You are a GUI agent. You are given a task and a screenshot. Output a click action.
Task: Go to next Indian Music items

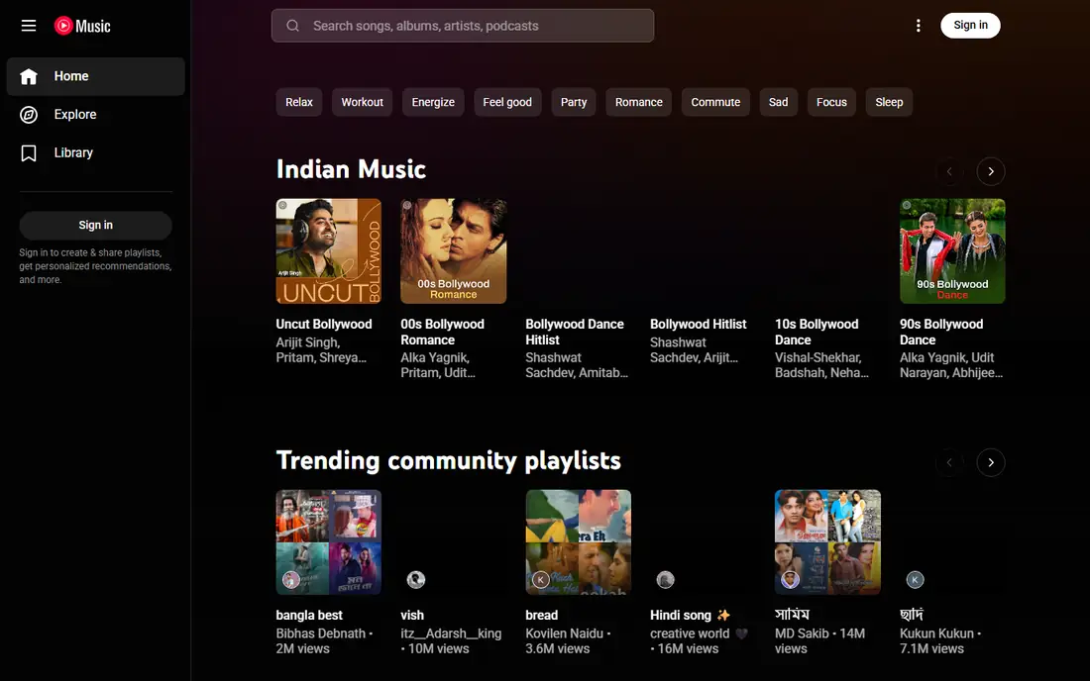pos(991,171)
